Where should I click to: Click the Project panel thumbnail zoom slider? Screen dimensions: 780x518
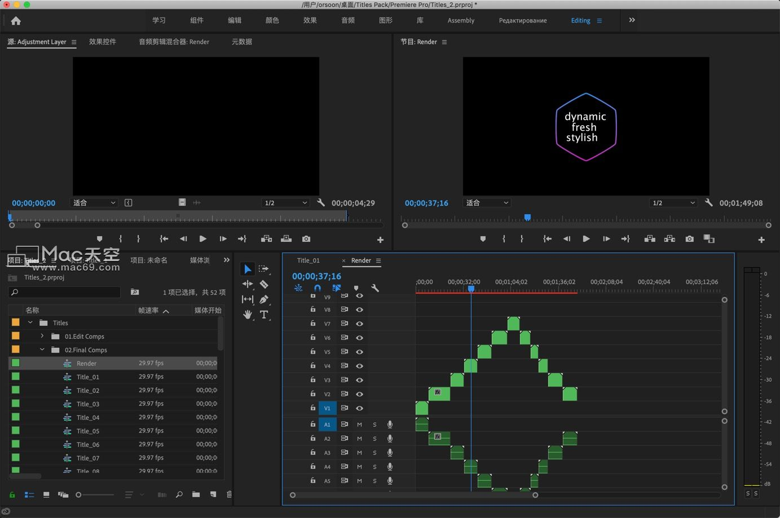tap(80, 495)
